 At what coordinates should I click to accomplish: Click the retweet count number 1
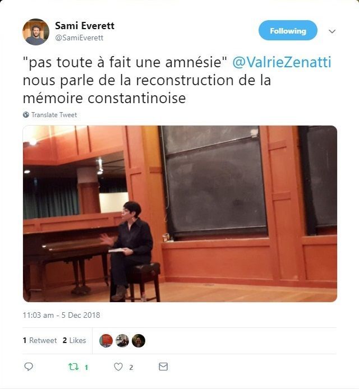86,367
